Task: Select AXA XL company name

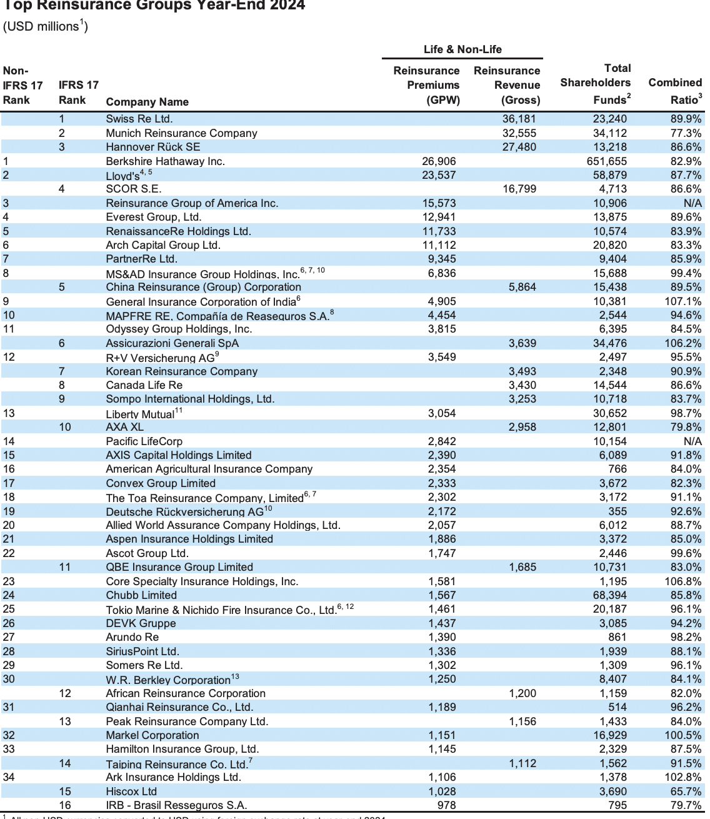Action: 124,427
